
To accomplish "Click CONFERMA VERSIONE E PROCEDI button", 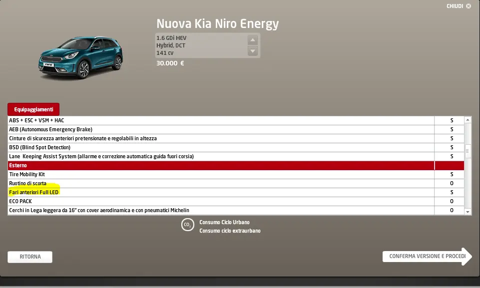I will (427, 257).
